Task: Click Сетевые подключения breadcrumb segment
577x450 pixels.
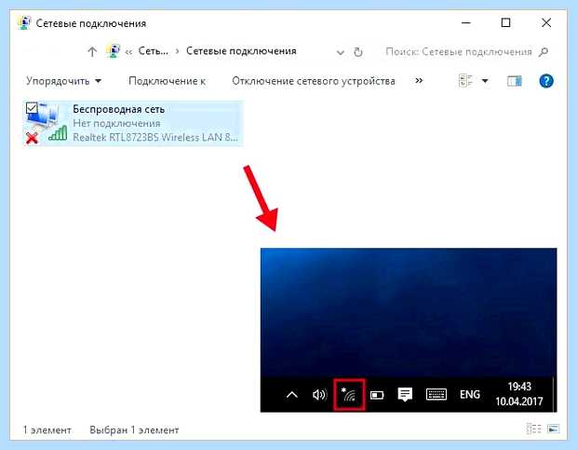Action: [241, 51]
